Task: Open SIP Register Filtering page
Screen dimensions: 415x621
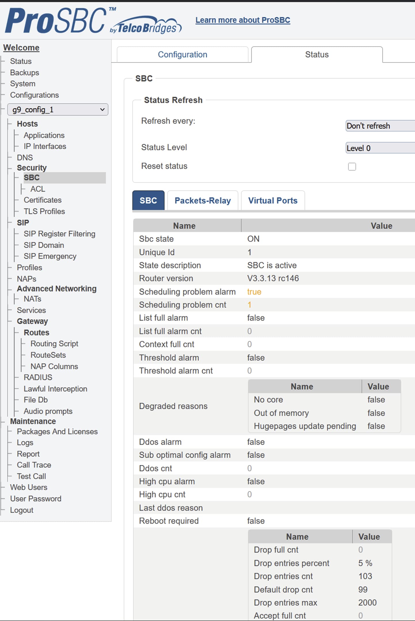Action: click(59, 234)
